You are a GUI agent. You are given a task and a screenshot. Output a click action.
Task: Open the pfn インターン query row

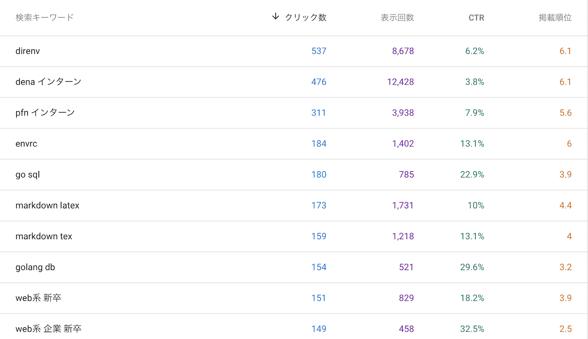pos(45,113)
